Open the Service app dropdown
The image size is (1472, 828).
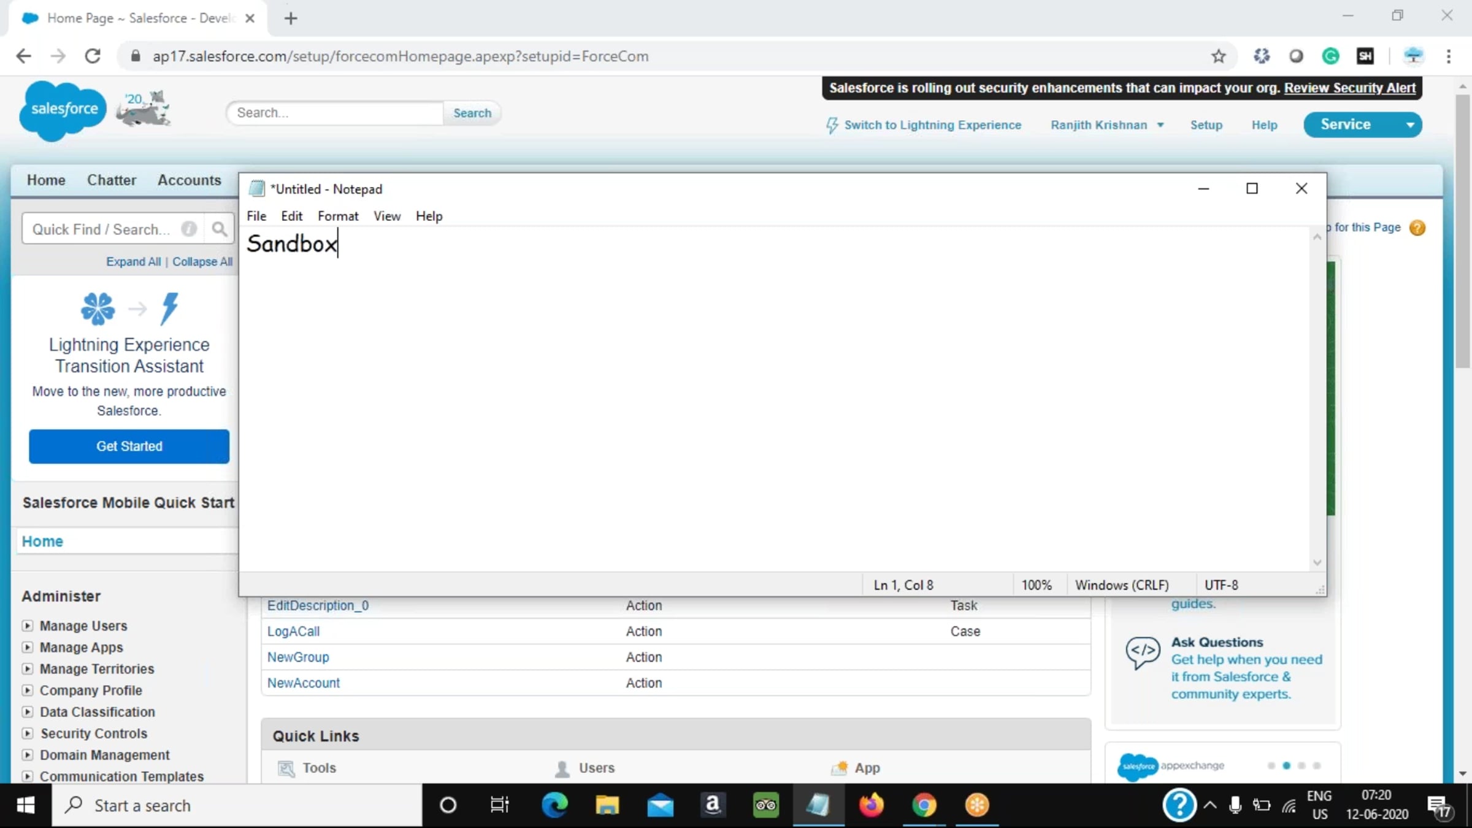click(1410, 125)
